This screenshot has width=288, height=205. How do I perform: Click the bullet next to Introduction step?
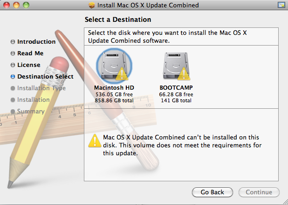click(13, 42)
